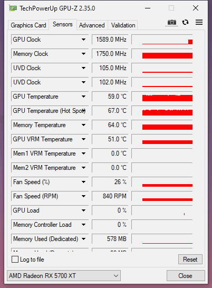Close the GPU-Z window with X
212x288 pixels.
(x=196, y=8)
